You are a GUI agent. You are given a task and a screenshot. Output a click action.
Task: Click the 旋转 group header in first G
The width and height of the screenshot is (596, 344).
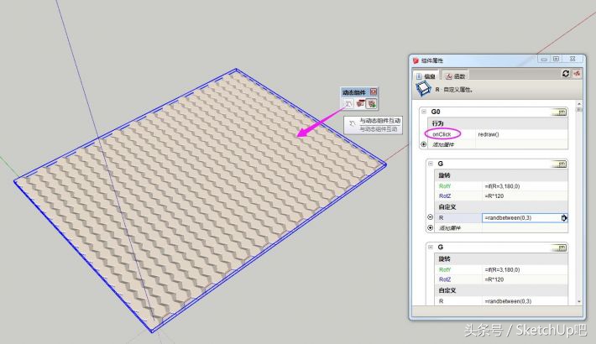click(501, 175)
